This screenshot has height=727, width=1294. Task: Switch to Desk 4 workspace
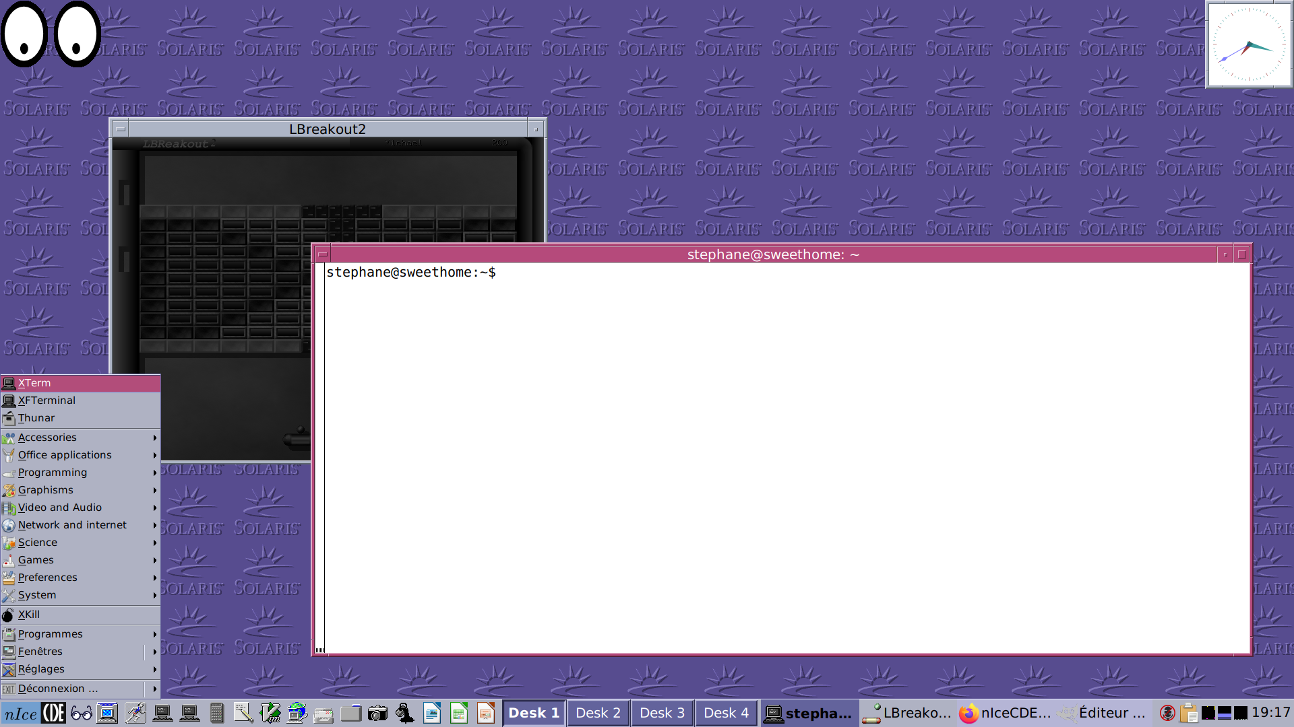click(726, 713)
